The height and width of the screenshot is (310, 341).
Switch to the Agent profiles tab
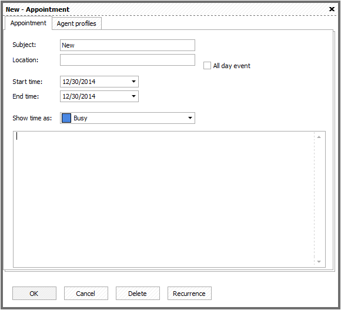point(76,23)
